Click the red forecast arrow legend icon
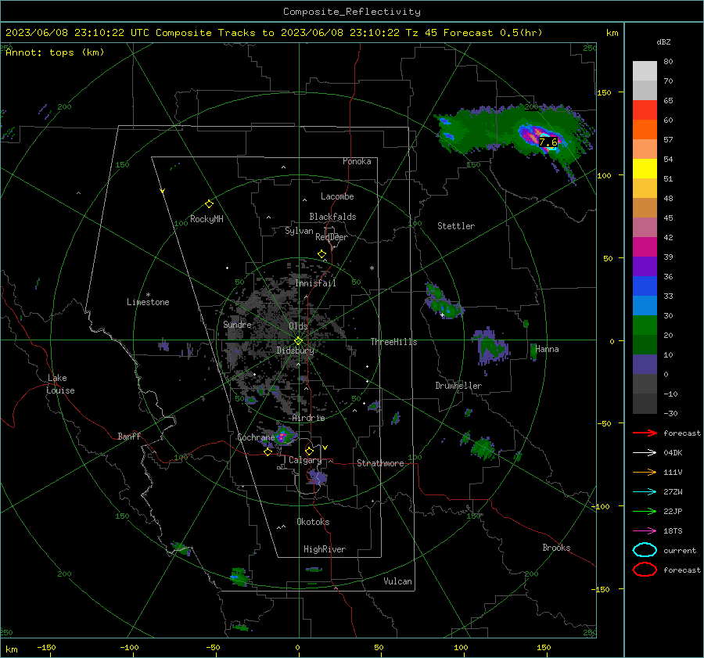 tap(645, 433)
